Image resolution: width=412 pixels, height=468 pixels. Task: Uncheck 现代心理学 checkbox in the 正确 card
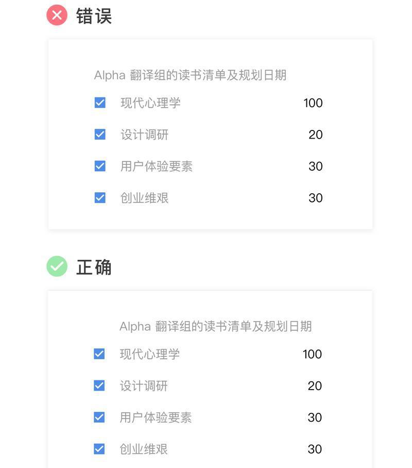tap(99, 354)
